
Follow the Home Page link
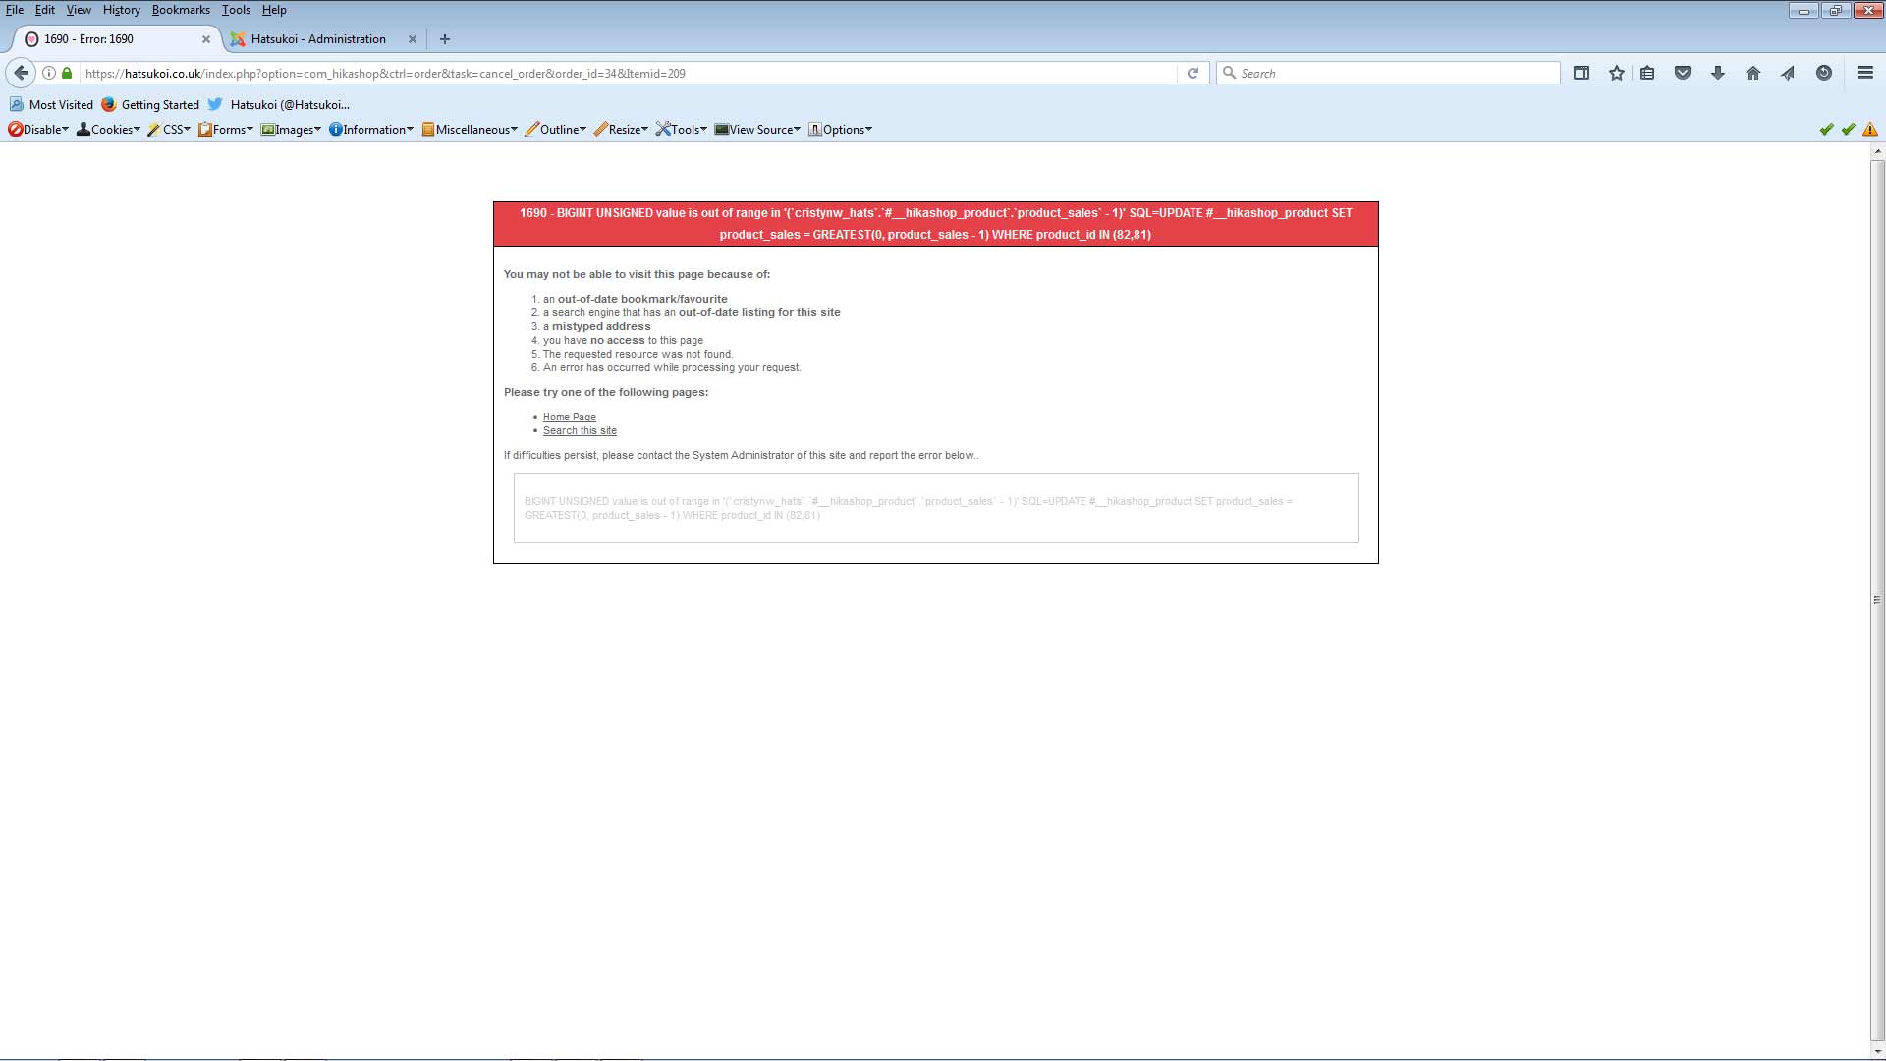click(569, 417)
